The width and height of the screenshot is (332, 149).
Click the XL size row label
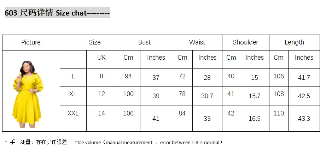coord(73,94)
